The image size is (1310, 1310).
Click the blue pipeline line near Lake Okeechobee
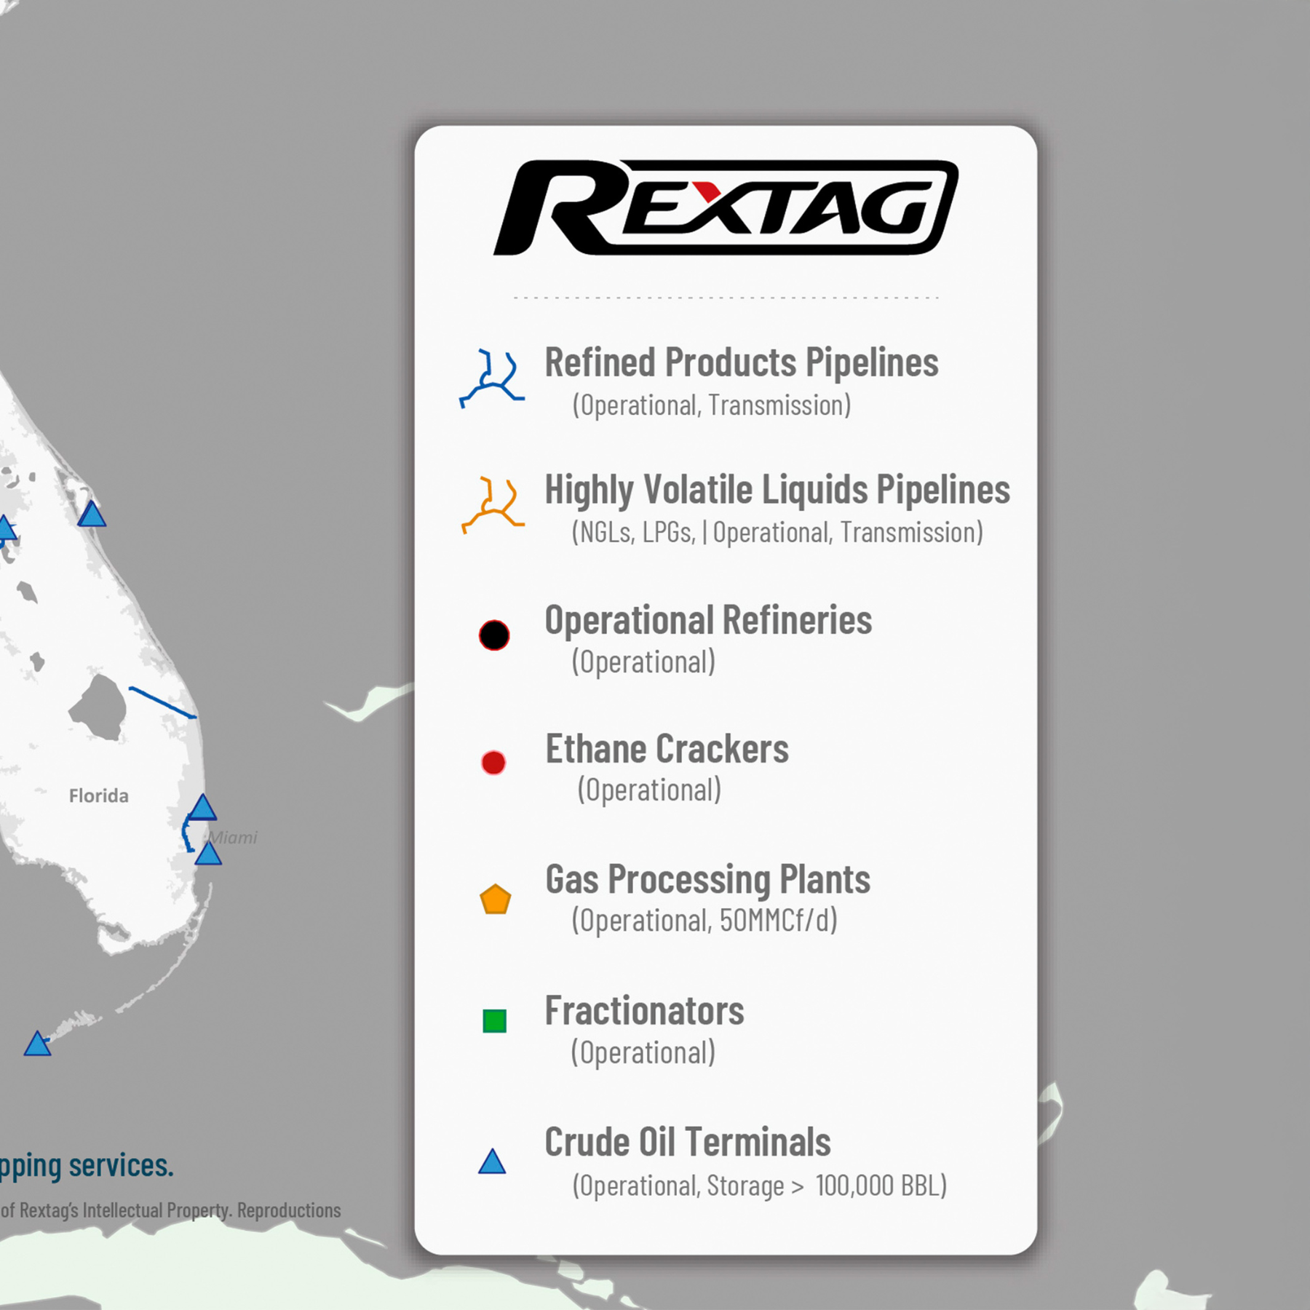[x=162, y=702]
